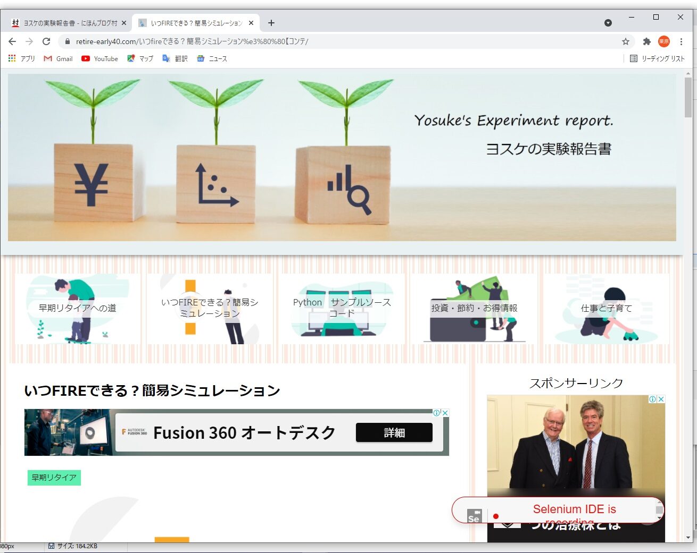Select the 早期リタイアへの道 menu card
Screen dimensions: 697x553
pyautogui.click(x=78, y=308)
